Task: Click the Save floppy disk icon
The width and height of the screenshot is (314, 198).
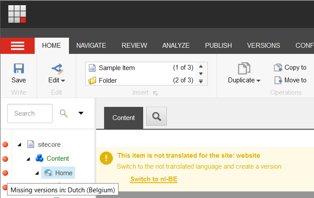Action: coord(19,68)
